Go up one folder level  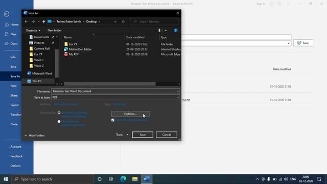43,21
